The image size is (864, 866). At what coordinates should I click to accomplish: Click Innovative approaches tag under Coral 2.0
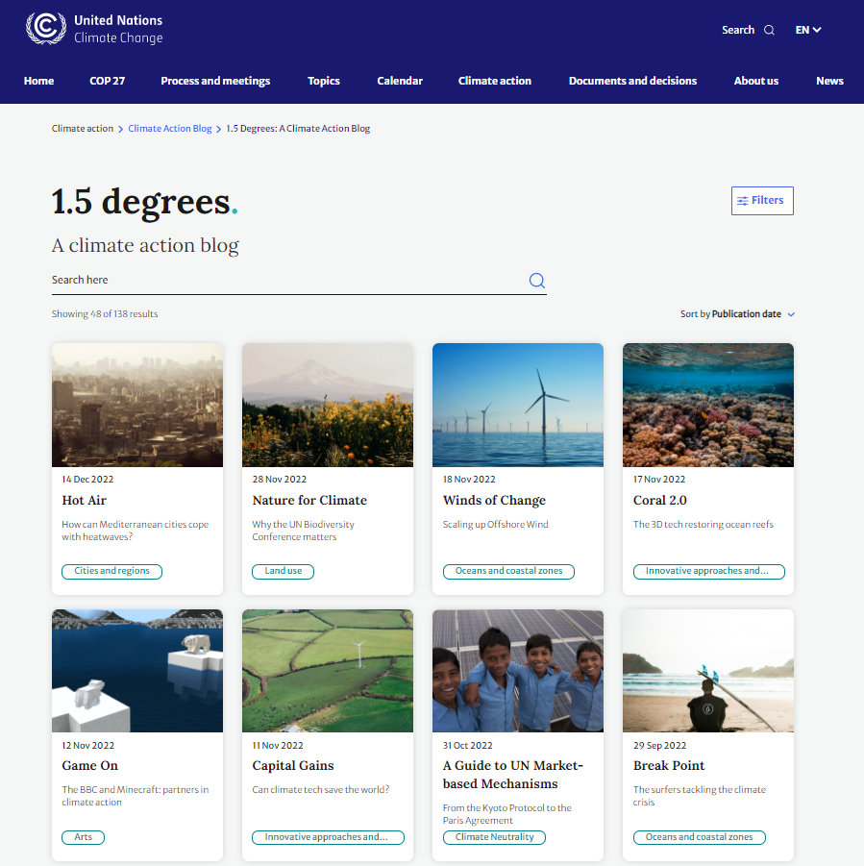[709, 571]
